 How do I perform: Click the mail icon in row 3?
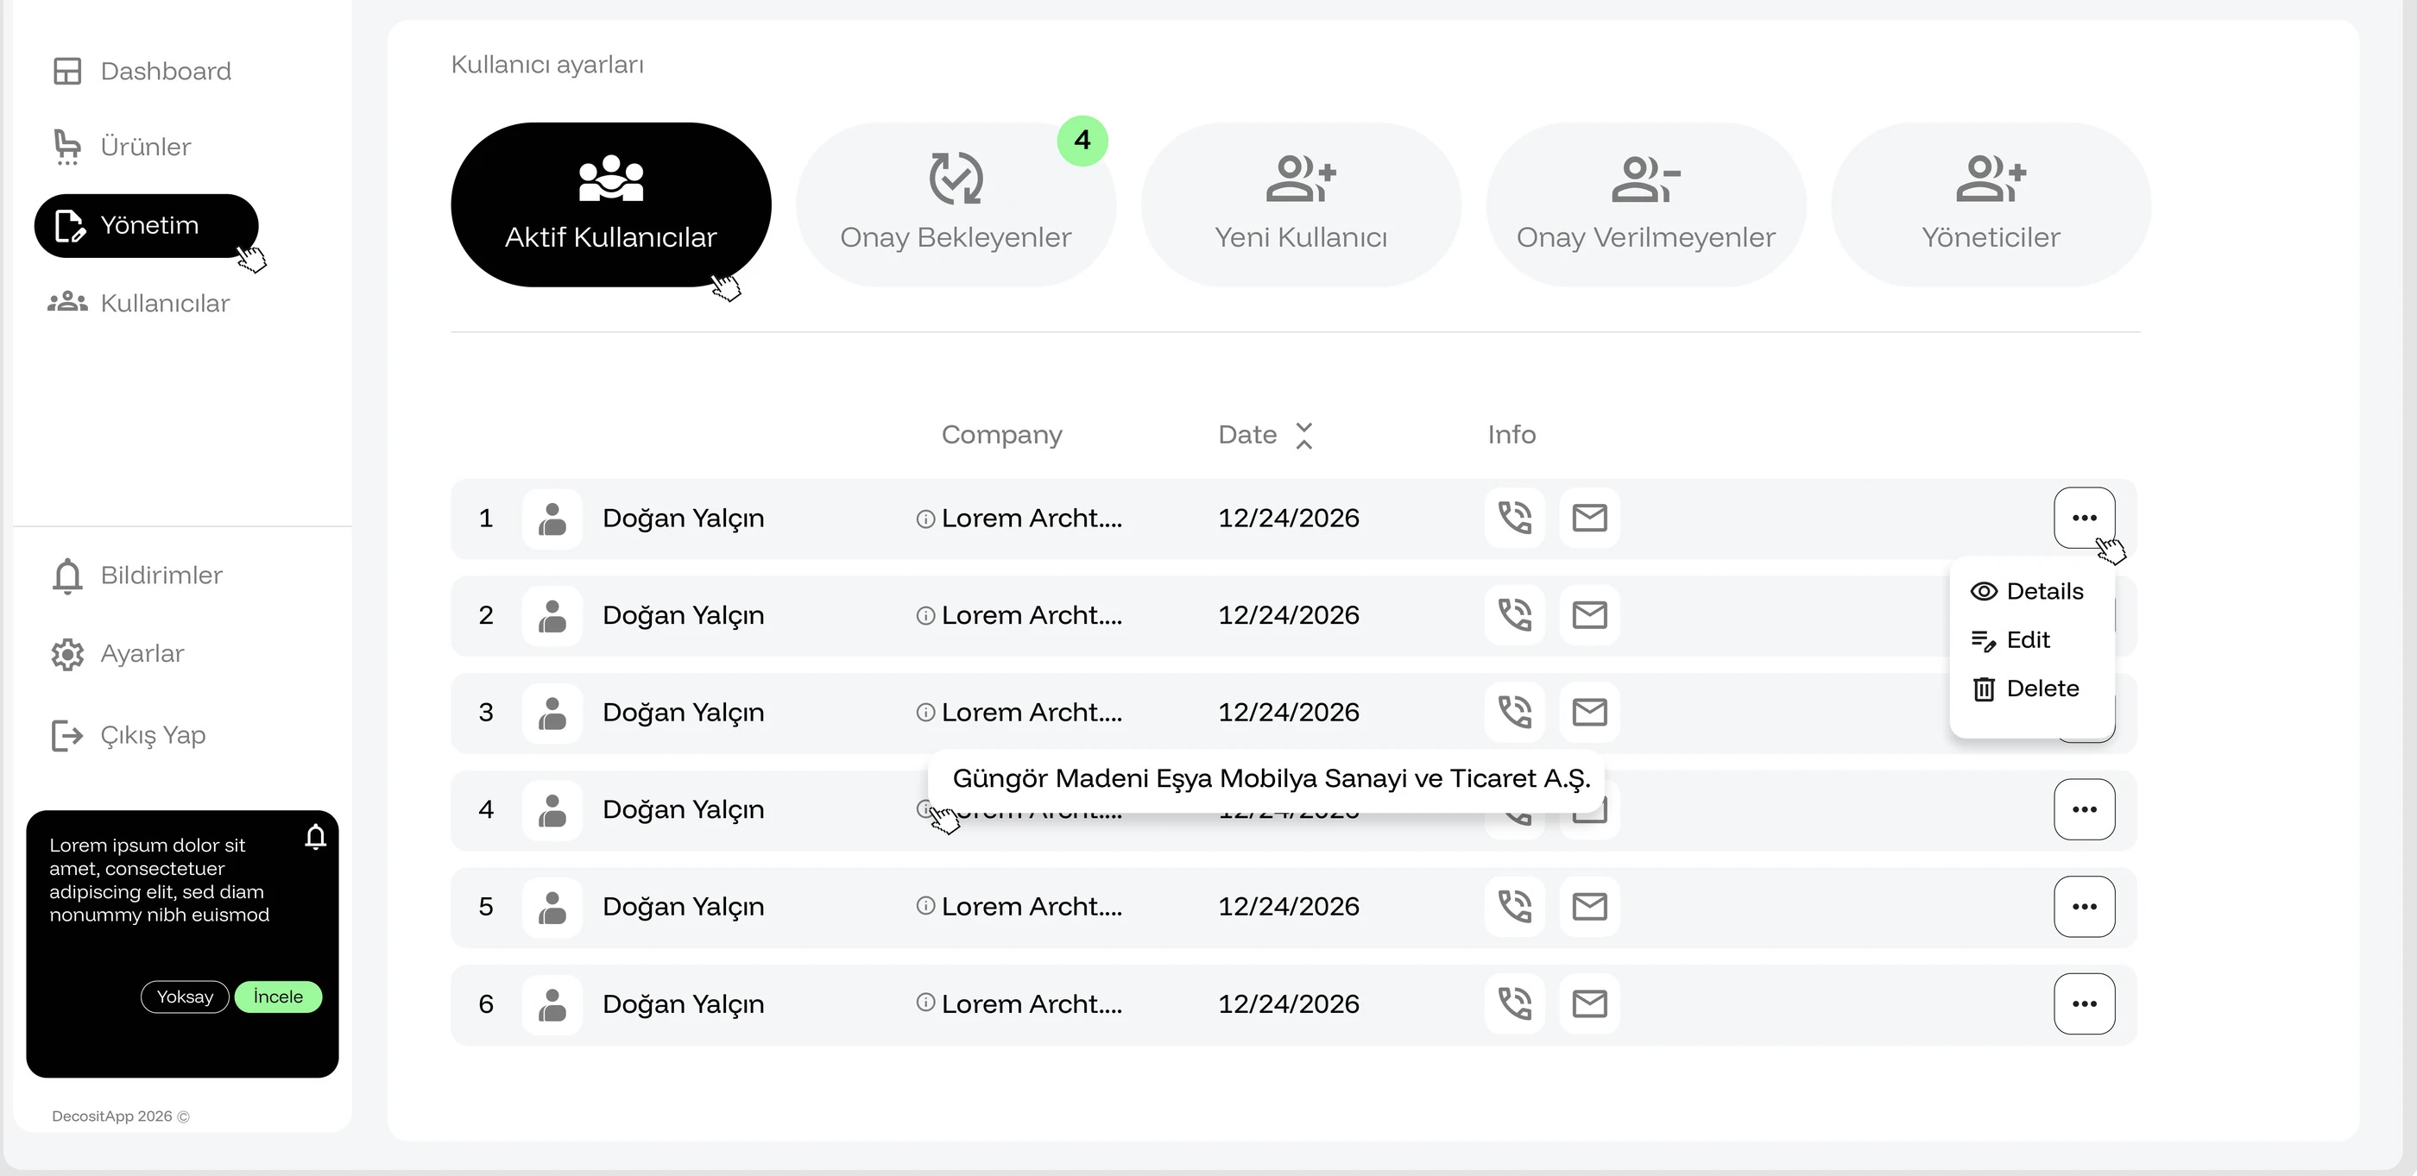[1589, 712]
